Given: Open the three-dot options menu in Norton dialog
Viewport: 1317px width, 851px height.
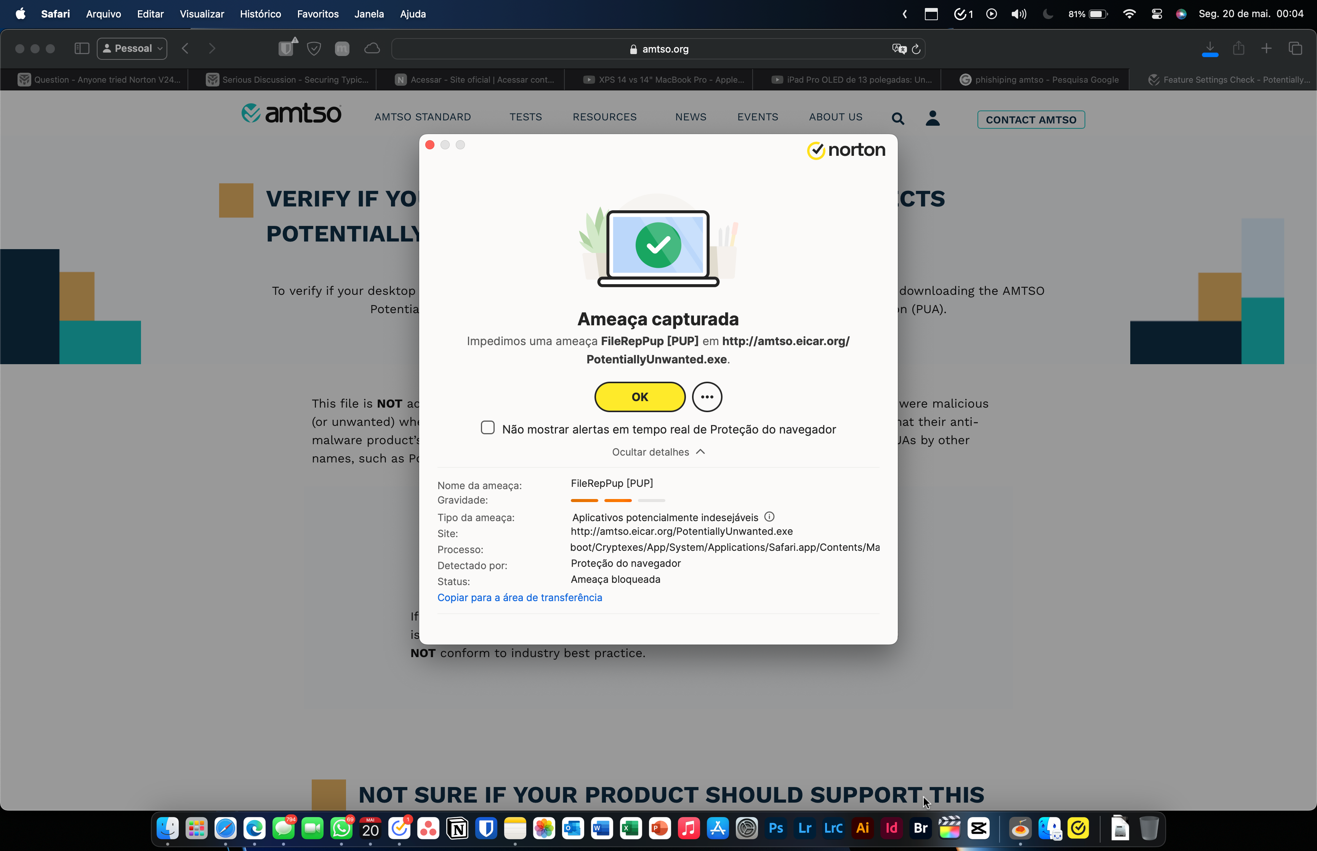Looking at the screenshot, I should click(x=707, y=396).
